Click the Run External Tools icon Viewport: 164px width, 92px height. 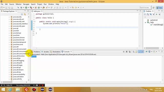(x=31, y=7)
